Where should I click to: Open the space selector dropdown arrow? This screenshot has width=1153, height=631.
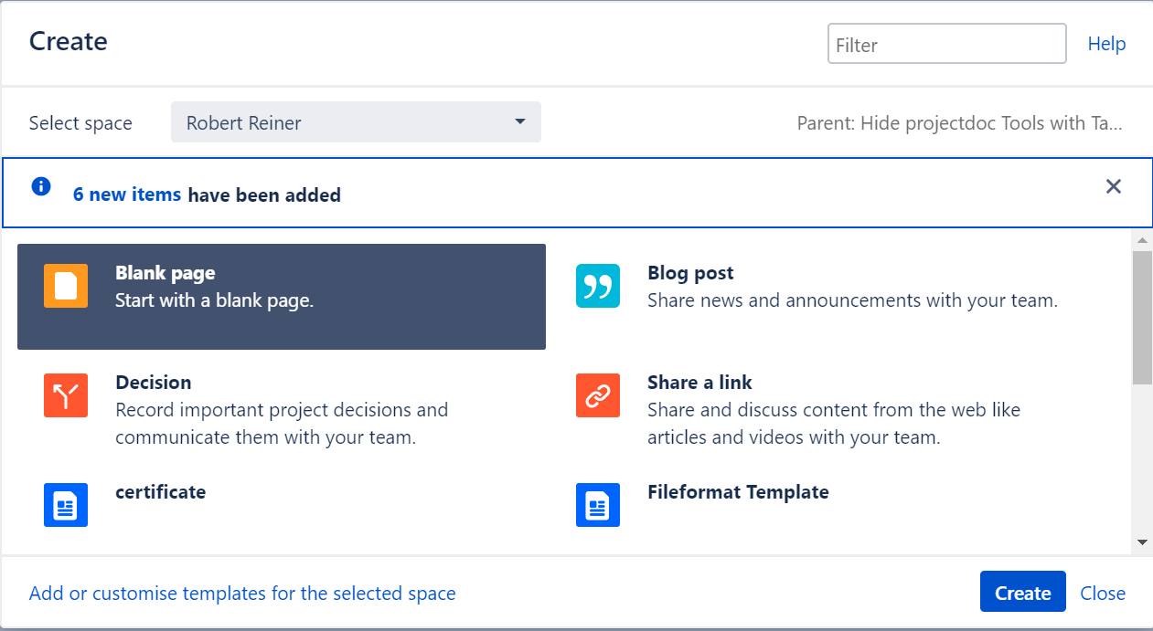pos(519,121)
